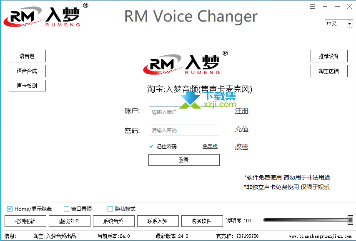Viewport: 356px width, 241px height.
Task: Open the hamburger menu in the title bar
Action: (313, 6)
